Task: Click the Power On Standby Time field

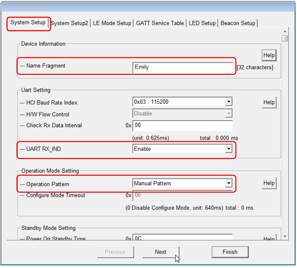Action: coord(183,238)
